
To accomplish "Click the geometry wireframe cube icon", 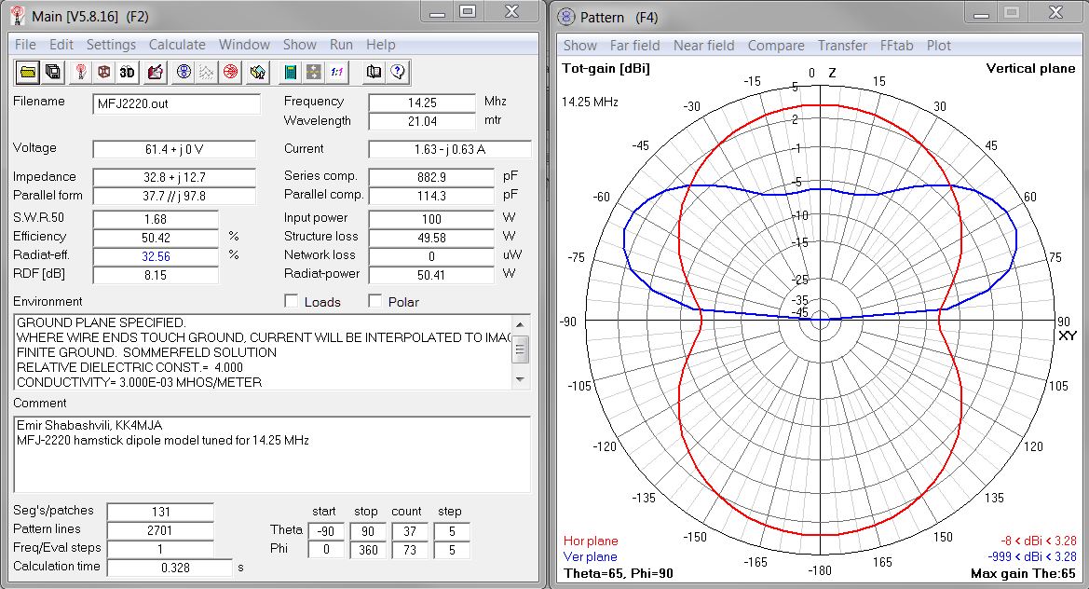I will click(x=103, y=72).
